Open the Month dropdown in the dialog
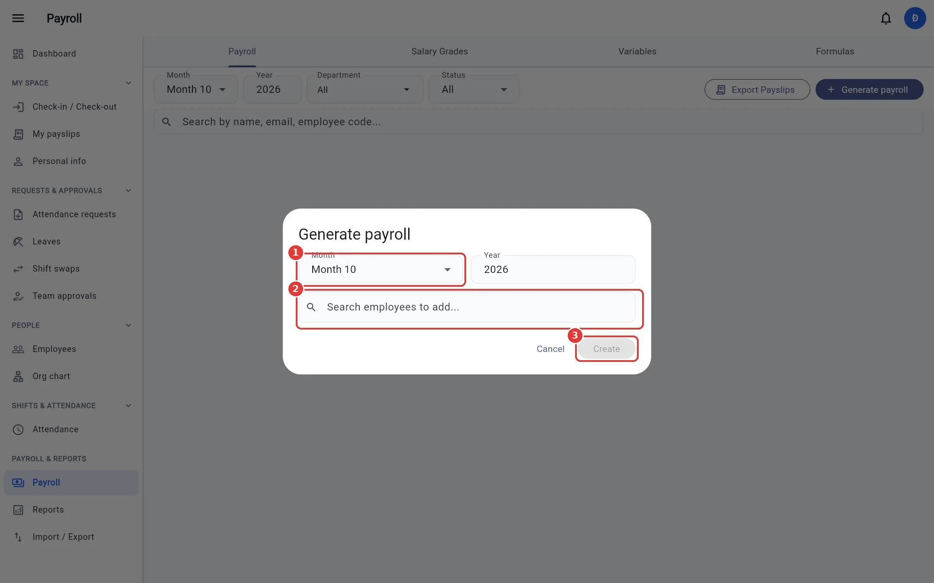The height and width of the screenshot is (583, 934). [x=381, y=269]
